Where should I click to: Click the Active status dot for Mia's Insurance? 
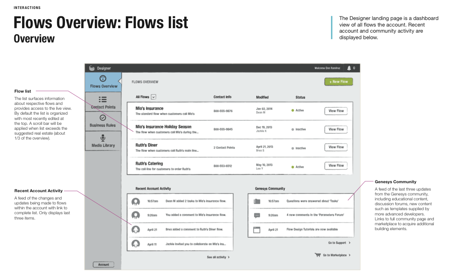(292, 111)
